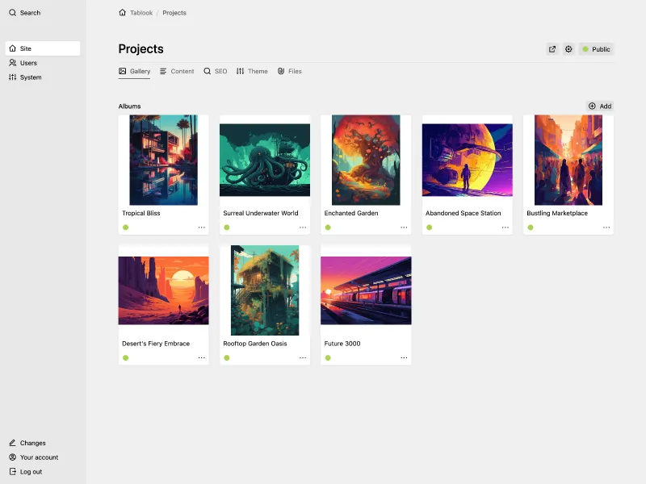Open the site settings gear icon
The height and width of the screenshot is (484, 646).
click(x=568, y=49)
